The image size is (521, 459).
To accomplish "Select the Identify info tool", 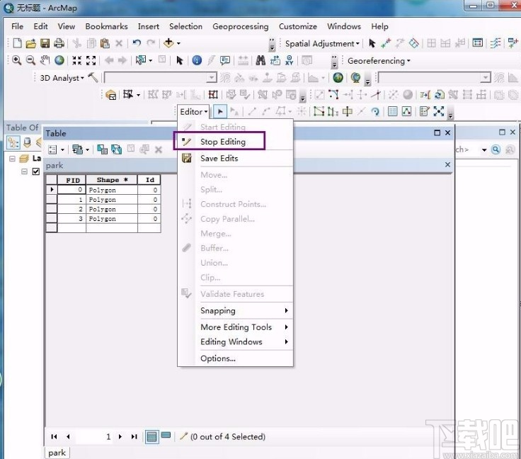I will [x=197, y=60].
